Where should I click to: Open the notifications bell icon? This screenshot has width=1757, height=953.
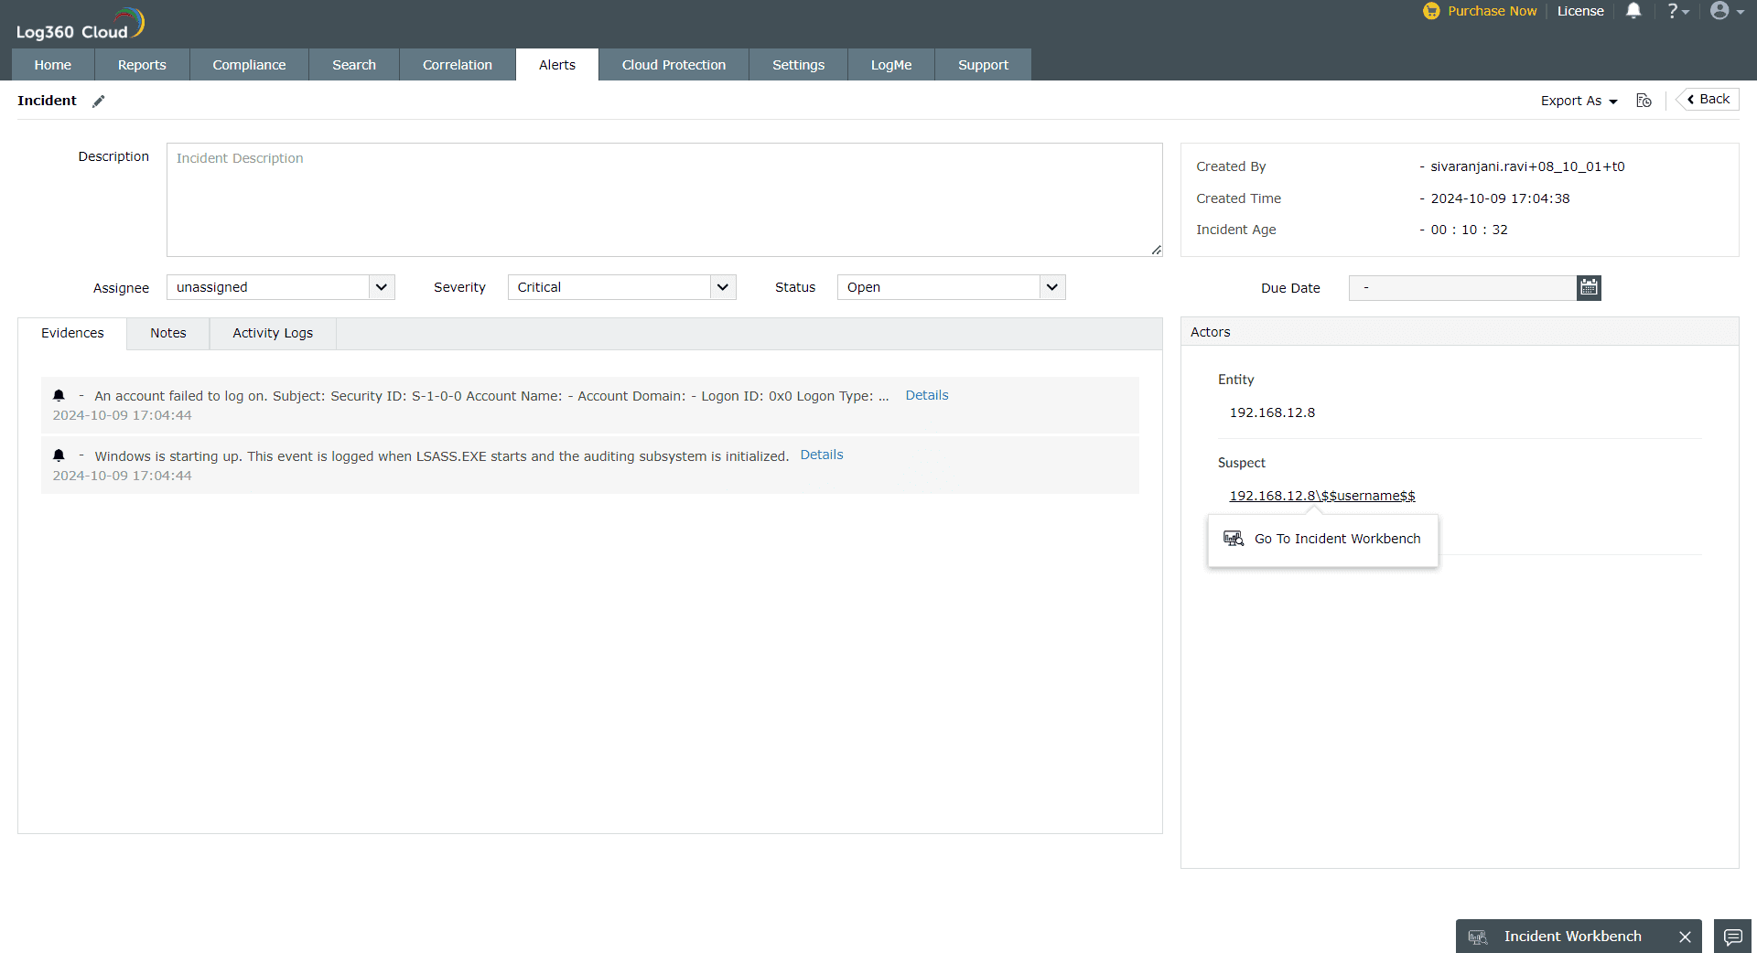(x=1634, y=11)
